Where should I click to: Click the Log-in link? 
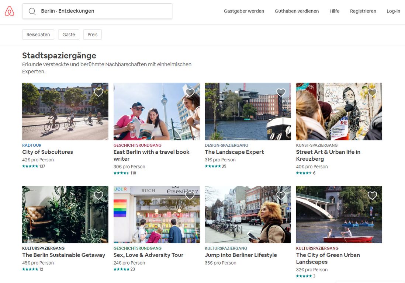click(393, 11)
